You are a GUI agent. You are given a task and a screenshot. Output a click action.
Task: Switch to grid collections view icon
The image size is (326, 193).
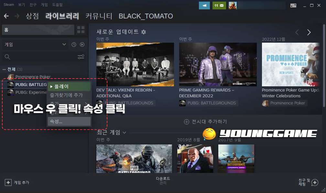click(81, 30)
